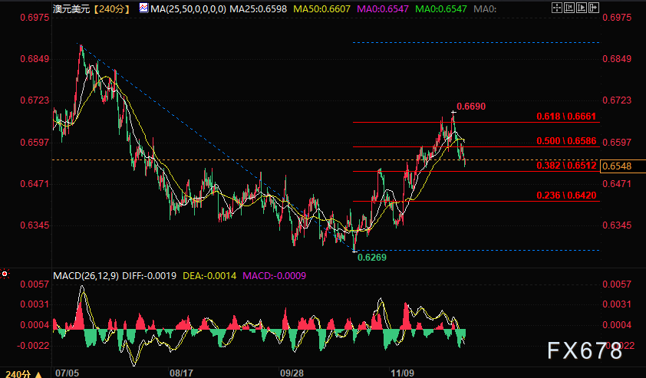Click the 08/17 date on time axis
The width and height of the screenshot is (646, 378).
tap(181, 373)
